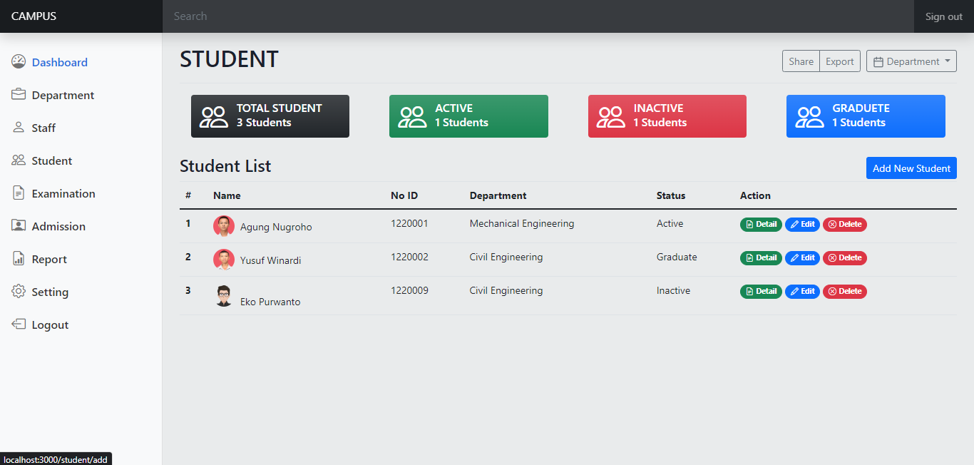Click the Department briefcase icon in sidebar

(19, 95)
